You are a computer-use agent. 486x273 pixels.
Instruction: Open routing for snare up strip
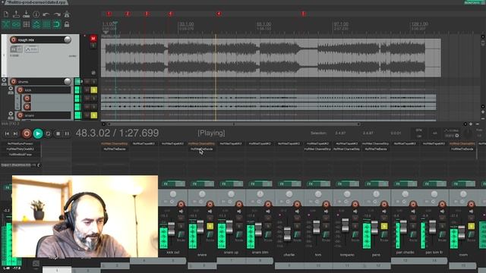[238, 235]
